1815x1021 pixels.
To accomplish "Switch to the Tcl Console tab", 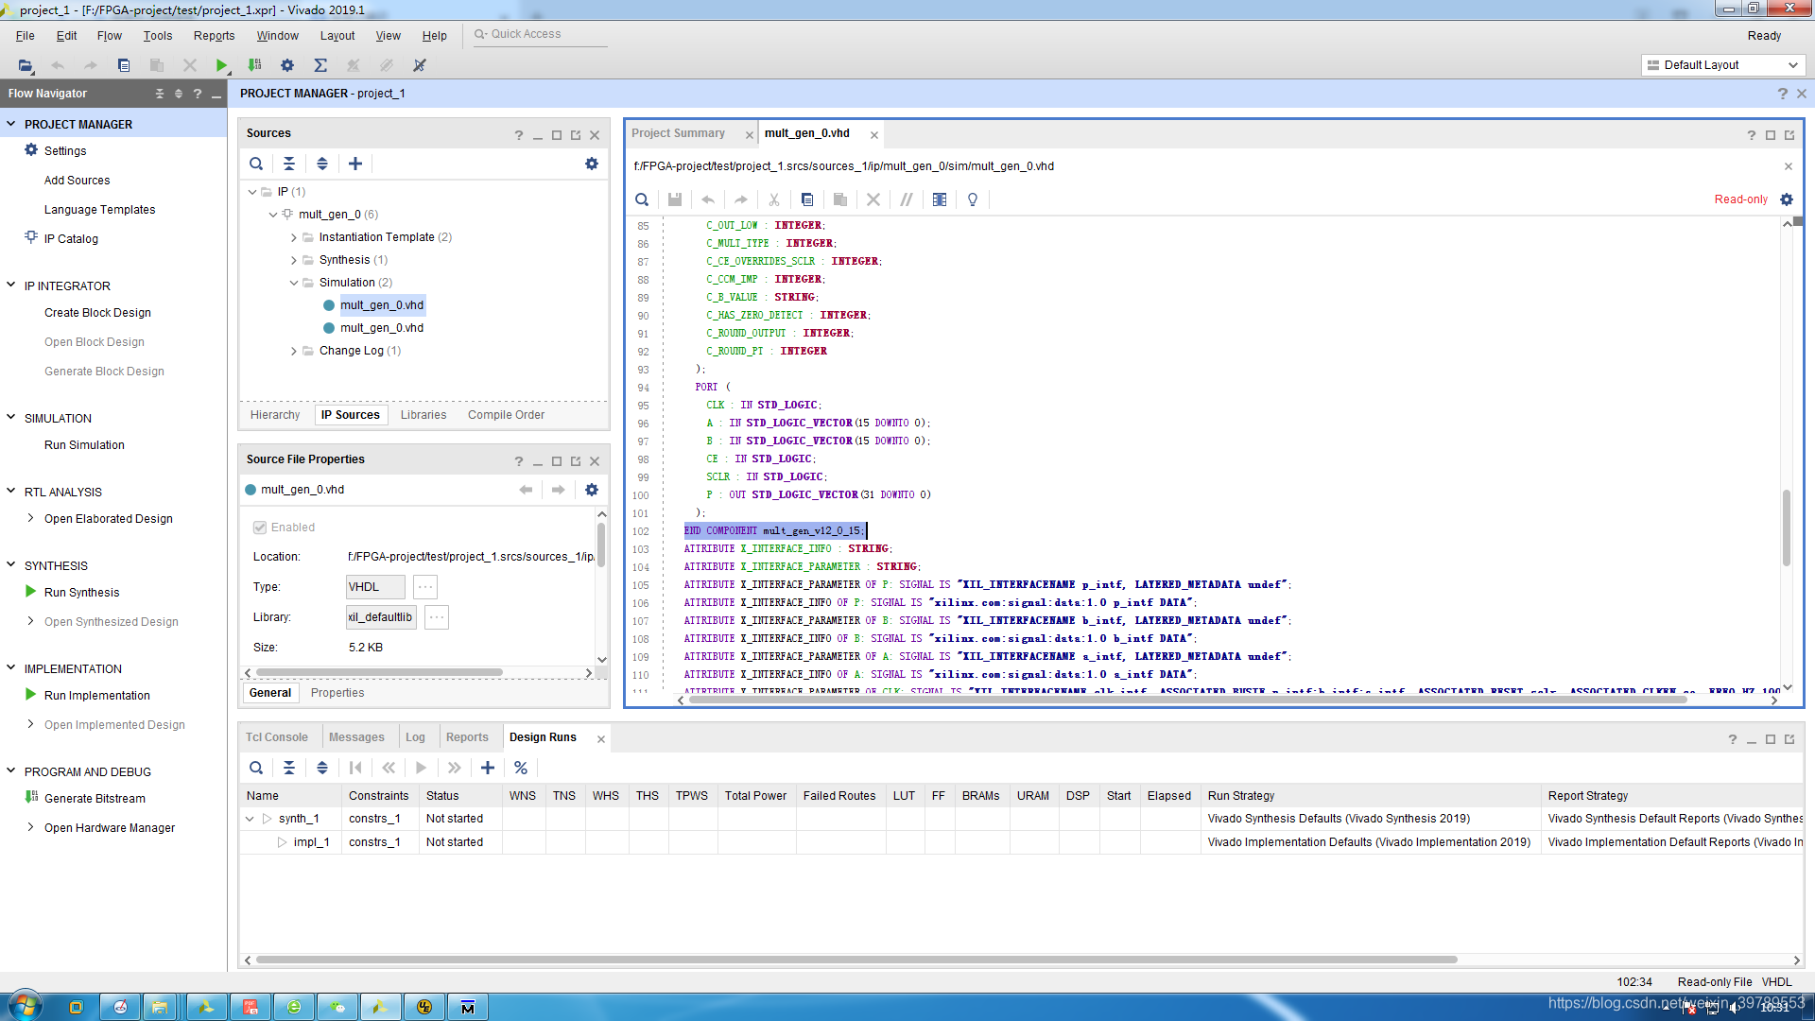I will 277,737.
